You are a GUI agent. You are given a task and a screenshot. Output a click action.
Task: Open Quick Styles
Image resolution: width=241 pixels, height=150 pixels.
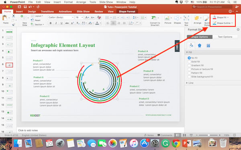point(207,21)
